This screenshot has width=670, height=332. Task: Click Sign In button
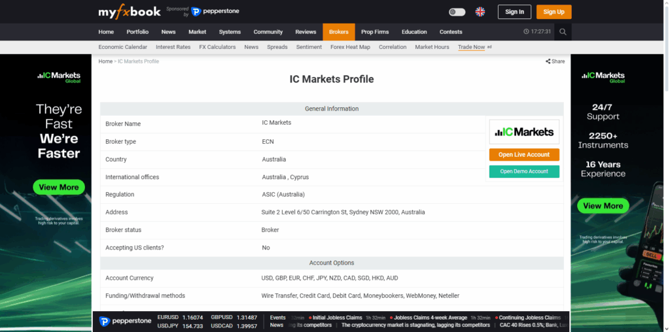pyautogui.click(x=514, y=12)
